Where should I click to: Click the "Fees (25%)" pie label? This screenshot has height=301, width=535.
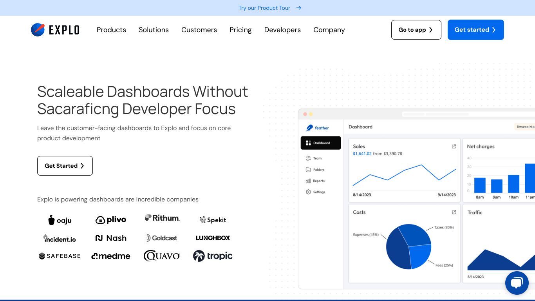click(x=444, y=265)
